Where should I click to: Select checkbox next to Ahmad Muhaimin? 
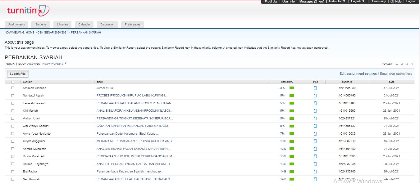13,149
